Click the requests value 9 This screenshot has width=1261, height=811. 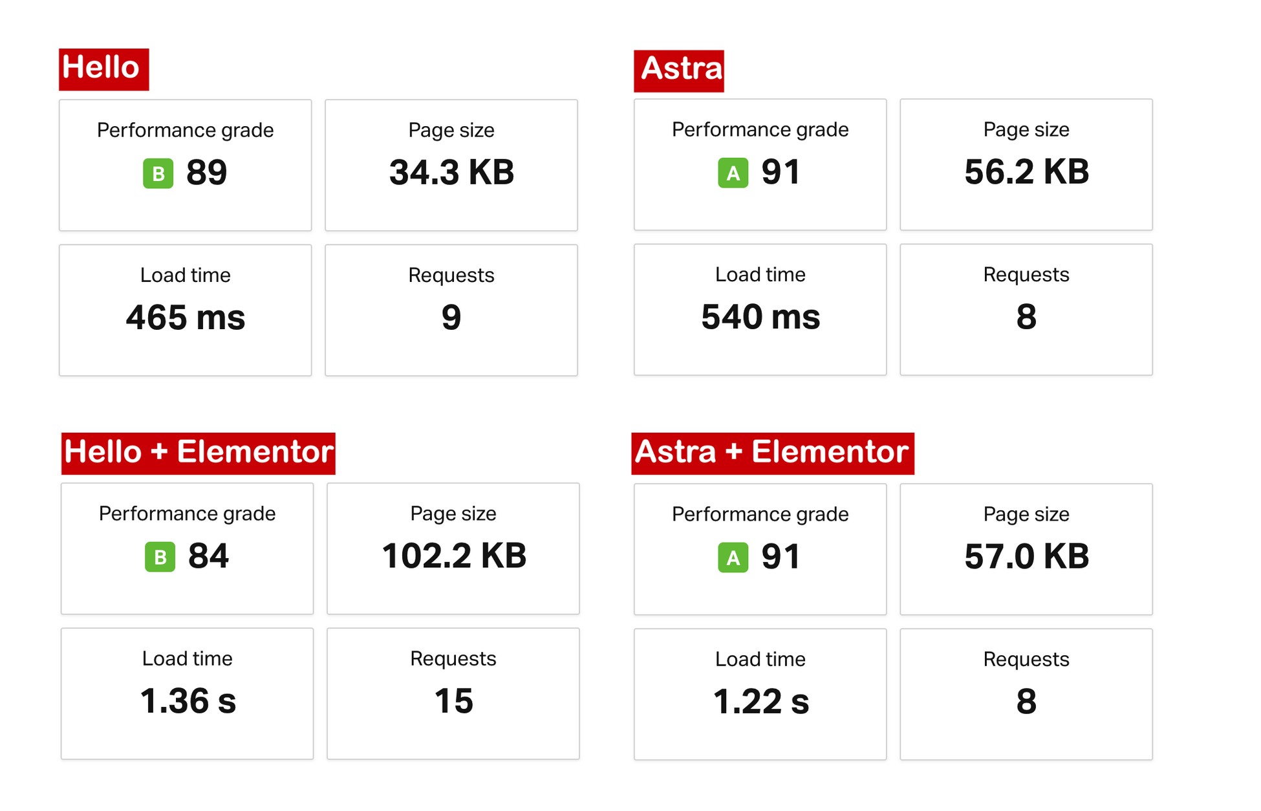(451, 318)
